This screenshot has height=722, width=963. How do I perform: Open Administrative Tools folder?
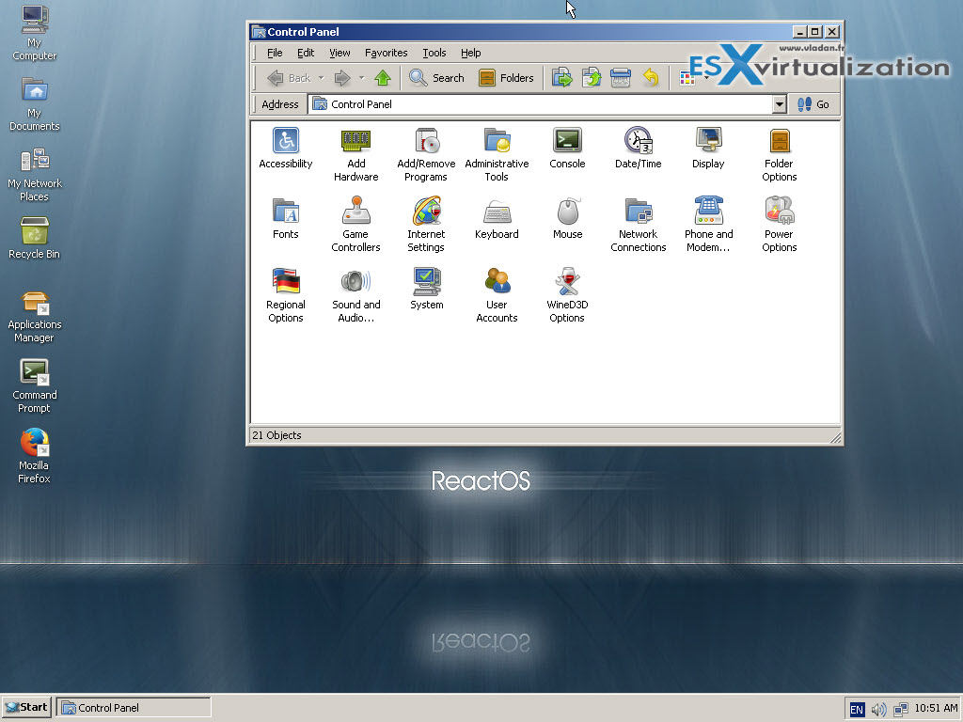(497, 155)
